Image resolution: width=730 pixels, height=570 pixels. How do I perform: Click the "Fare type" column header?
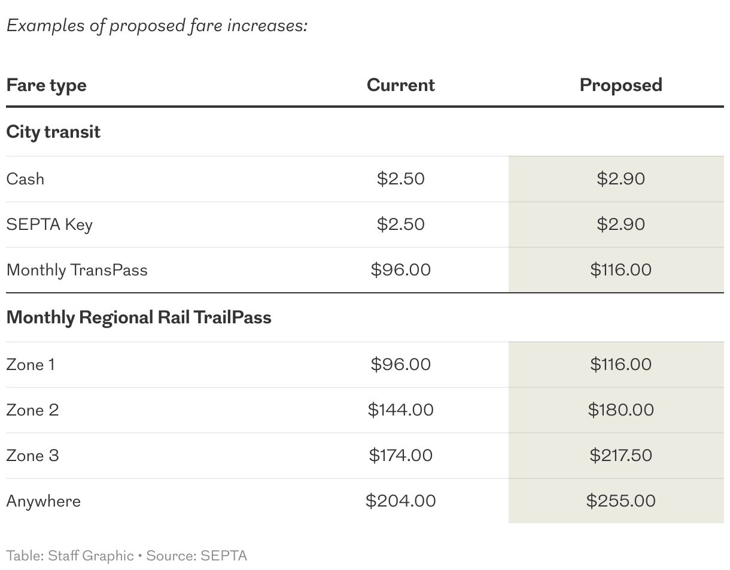pyautogui.click(x=46, y=85)
